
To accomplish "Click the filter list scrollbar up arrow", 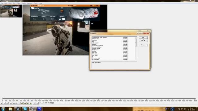I will click(x=136, y=38).
